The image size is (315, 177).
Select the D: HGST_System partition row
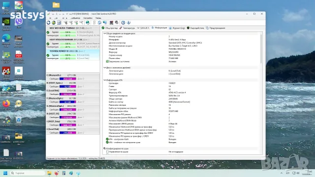(x=73, y=85)
